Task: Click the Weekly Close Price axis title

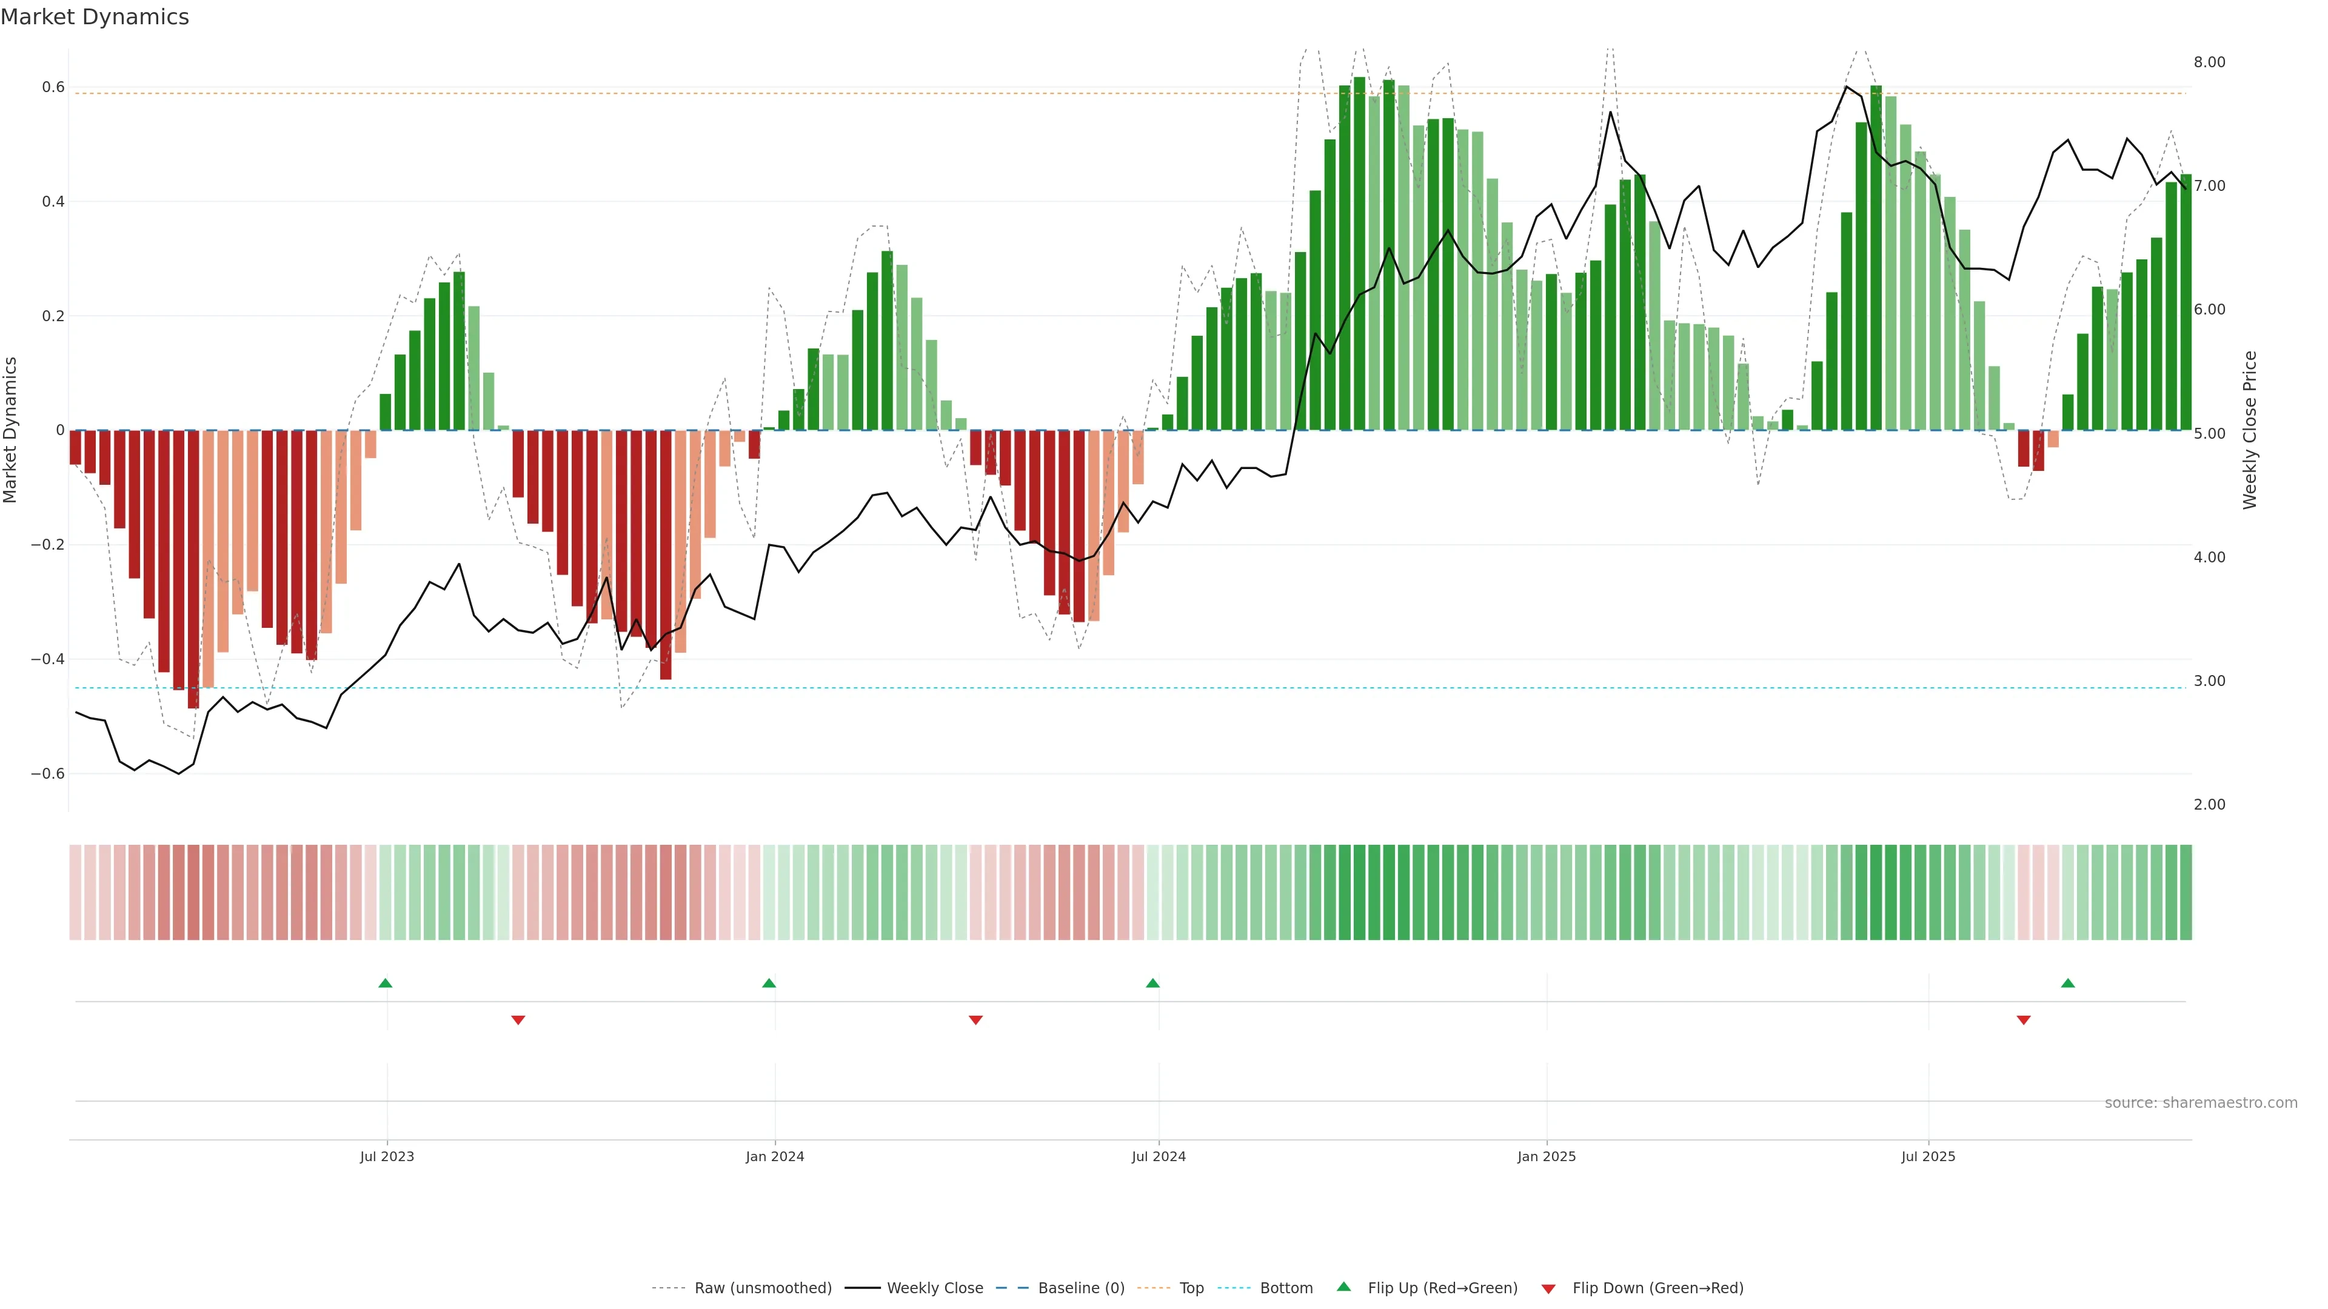Action: pos(2249,430)
